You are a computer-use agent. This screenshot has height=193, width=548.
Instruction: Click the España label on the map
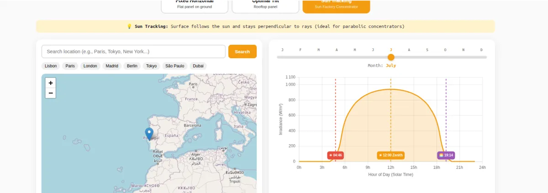172,136
